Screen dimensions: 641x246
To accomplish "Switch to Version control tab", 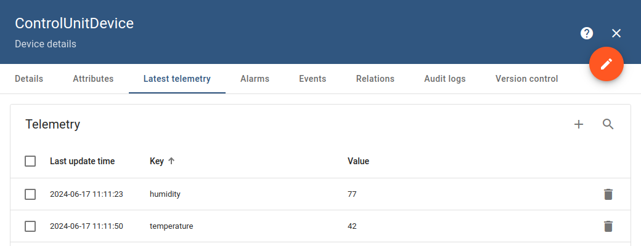I will point(526,79).
